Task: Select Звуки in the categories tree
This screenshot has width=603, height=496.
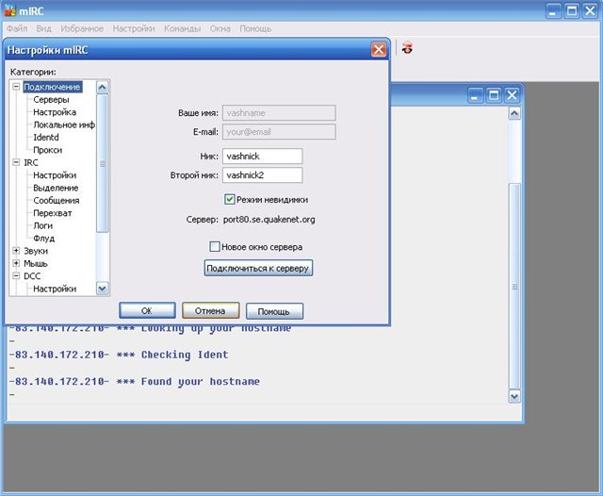Action: click(36, 251)
